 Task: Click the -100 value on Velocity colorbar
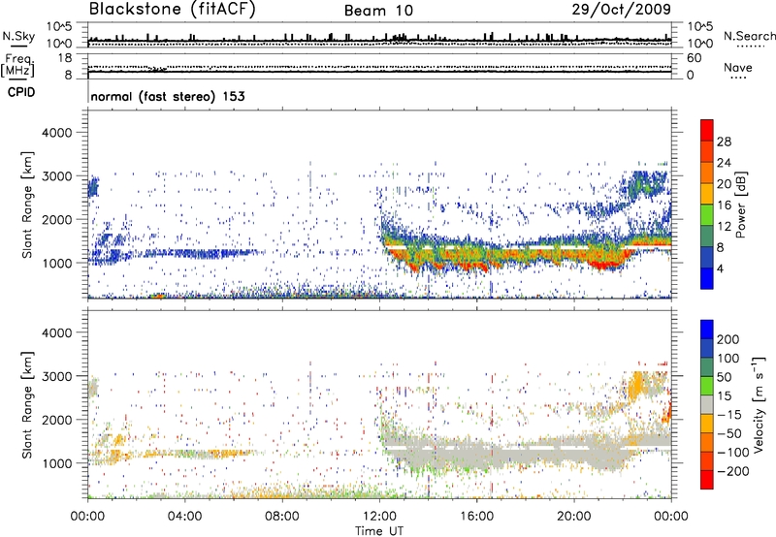coord(732,452)
